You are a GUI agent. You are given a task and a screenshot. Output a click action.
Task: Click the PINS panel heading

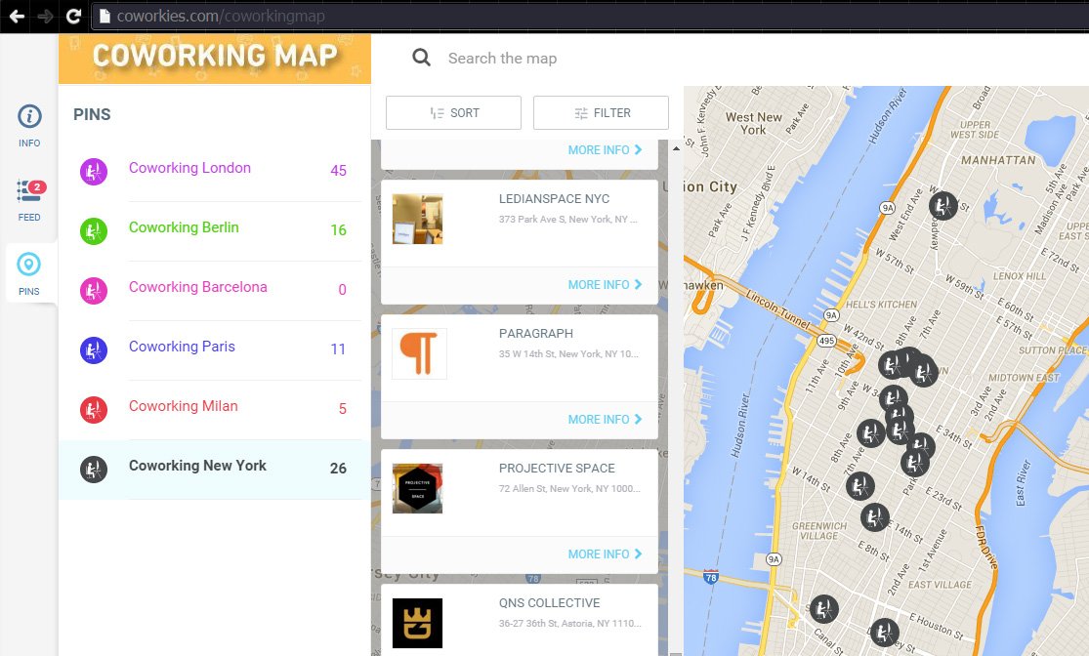[92, 114]
